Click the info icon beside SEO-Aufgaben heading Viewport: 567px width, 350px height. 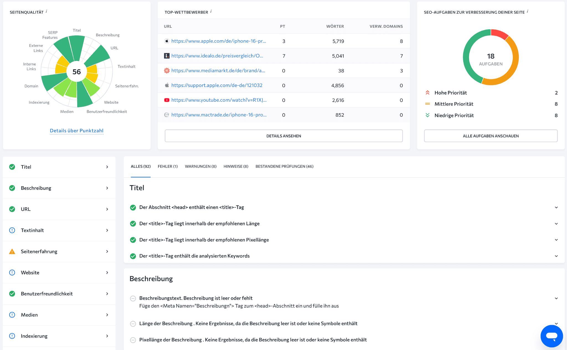[527, 11]
